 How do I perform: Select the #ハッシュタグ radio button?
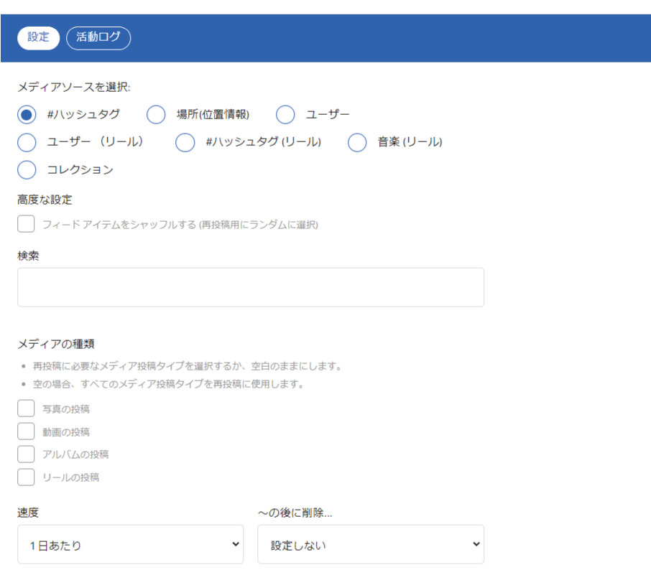click(x=27, y=115)
